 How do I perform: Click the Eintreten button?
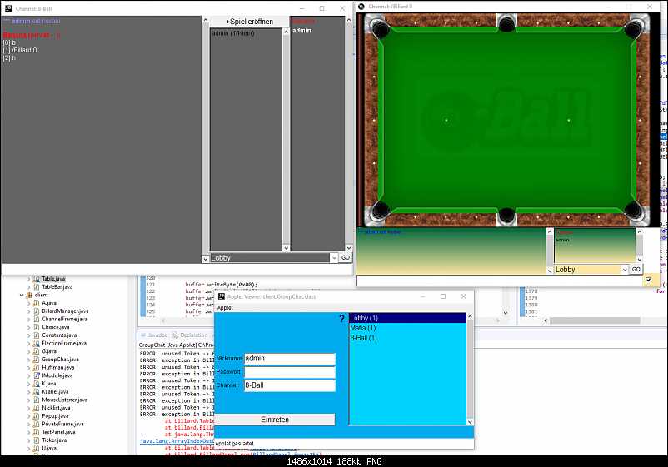(275, 420)
